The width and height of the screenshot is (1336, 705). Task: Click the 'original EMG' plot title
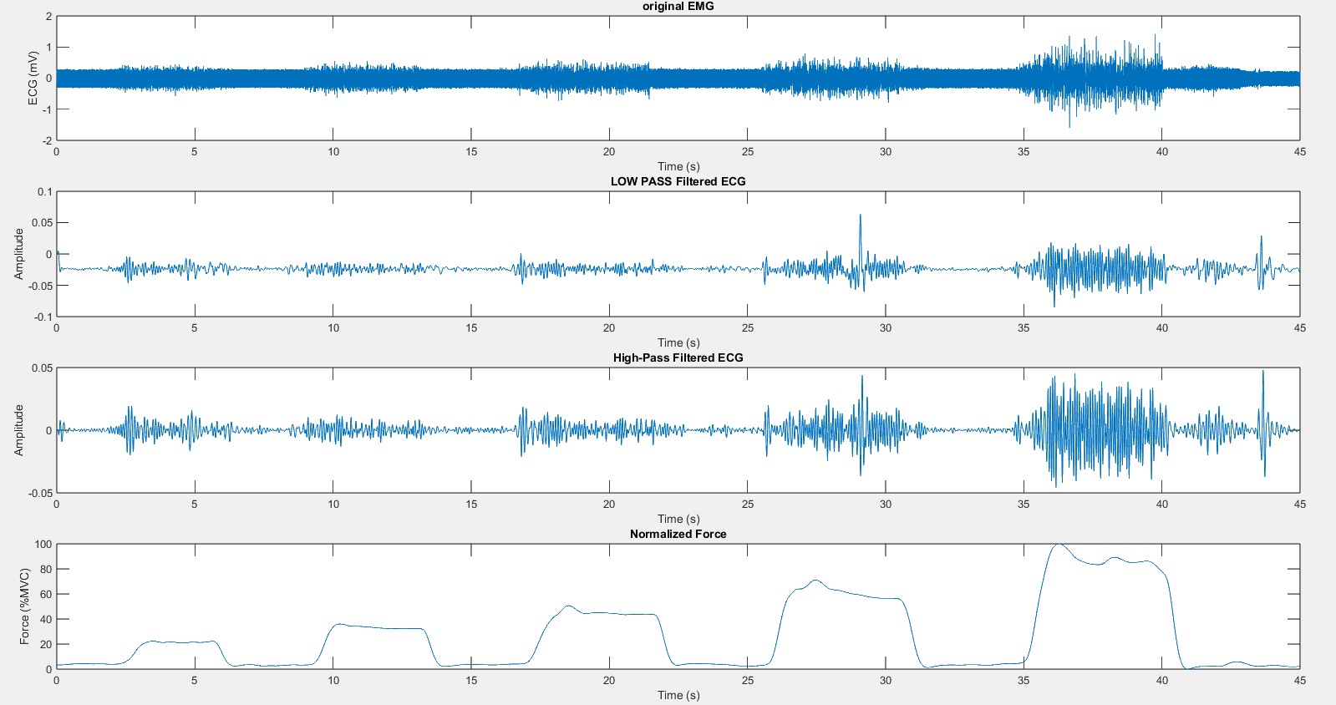[x=678, y=7]
